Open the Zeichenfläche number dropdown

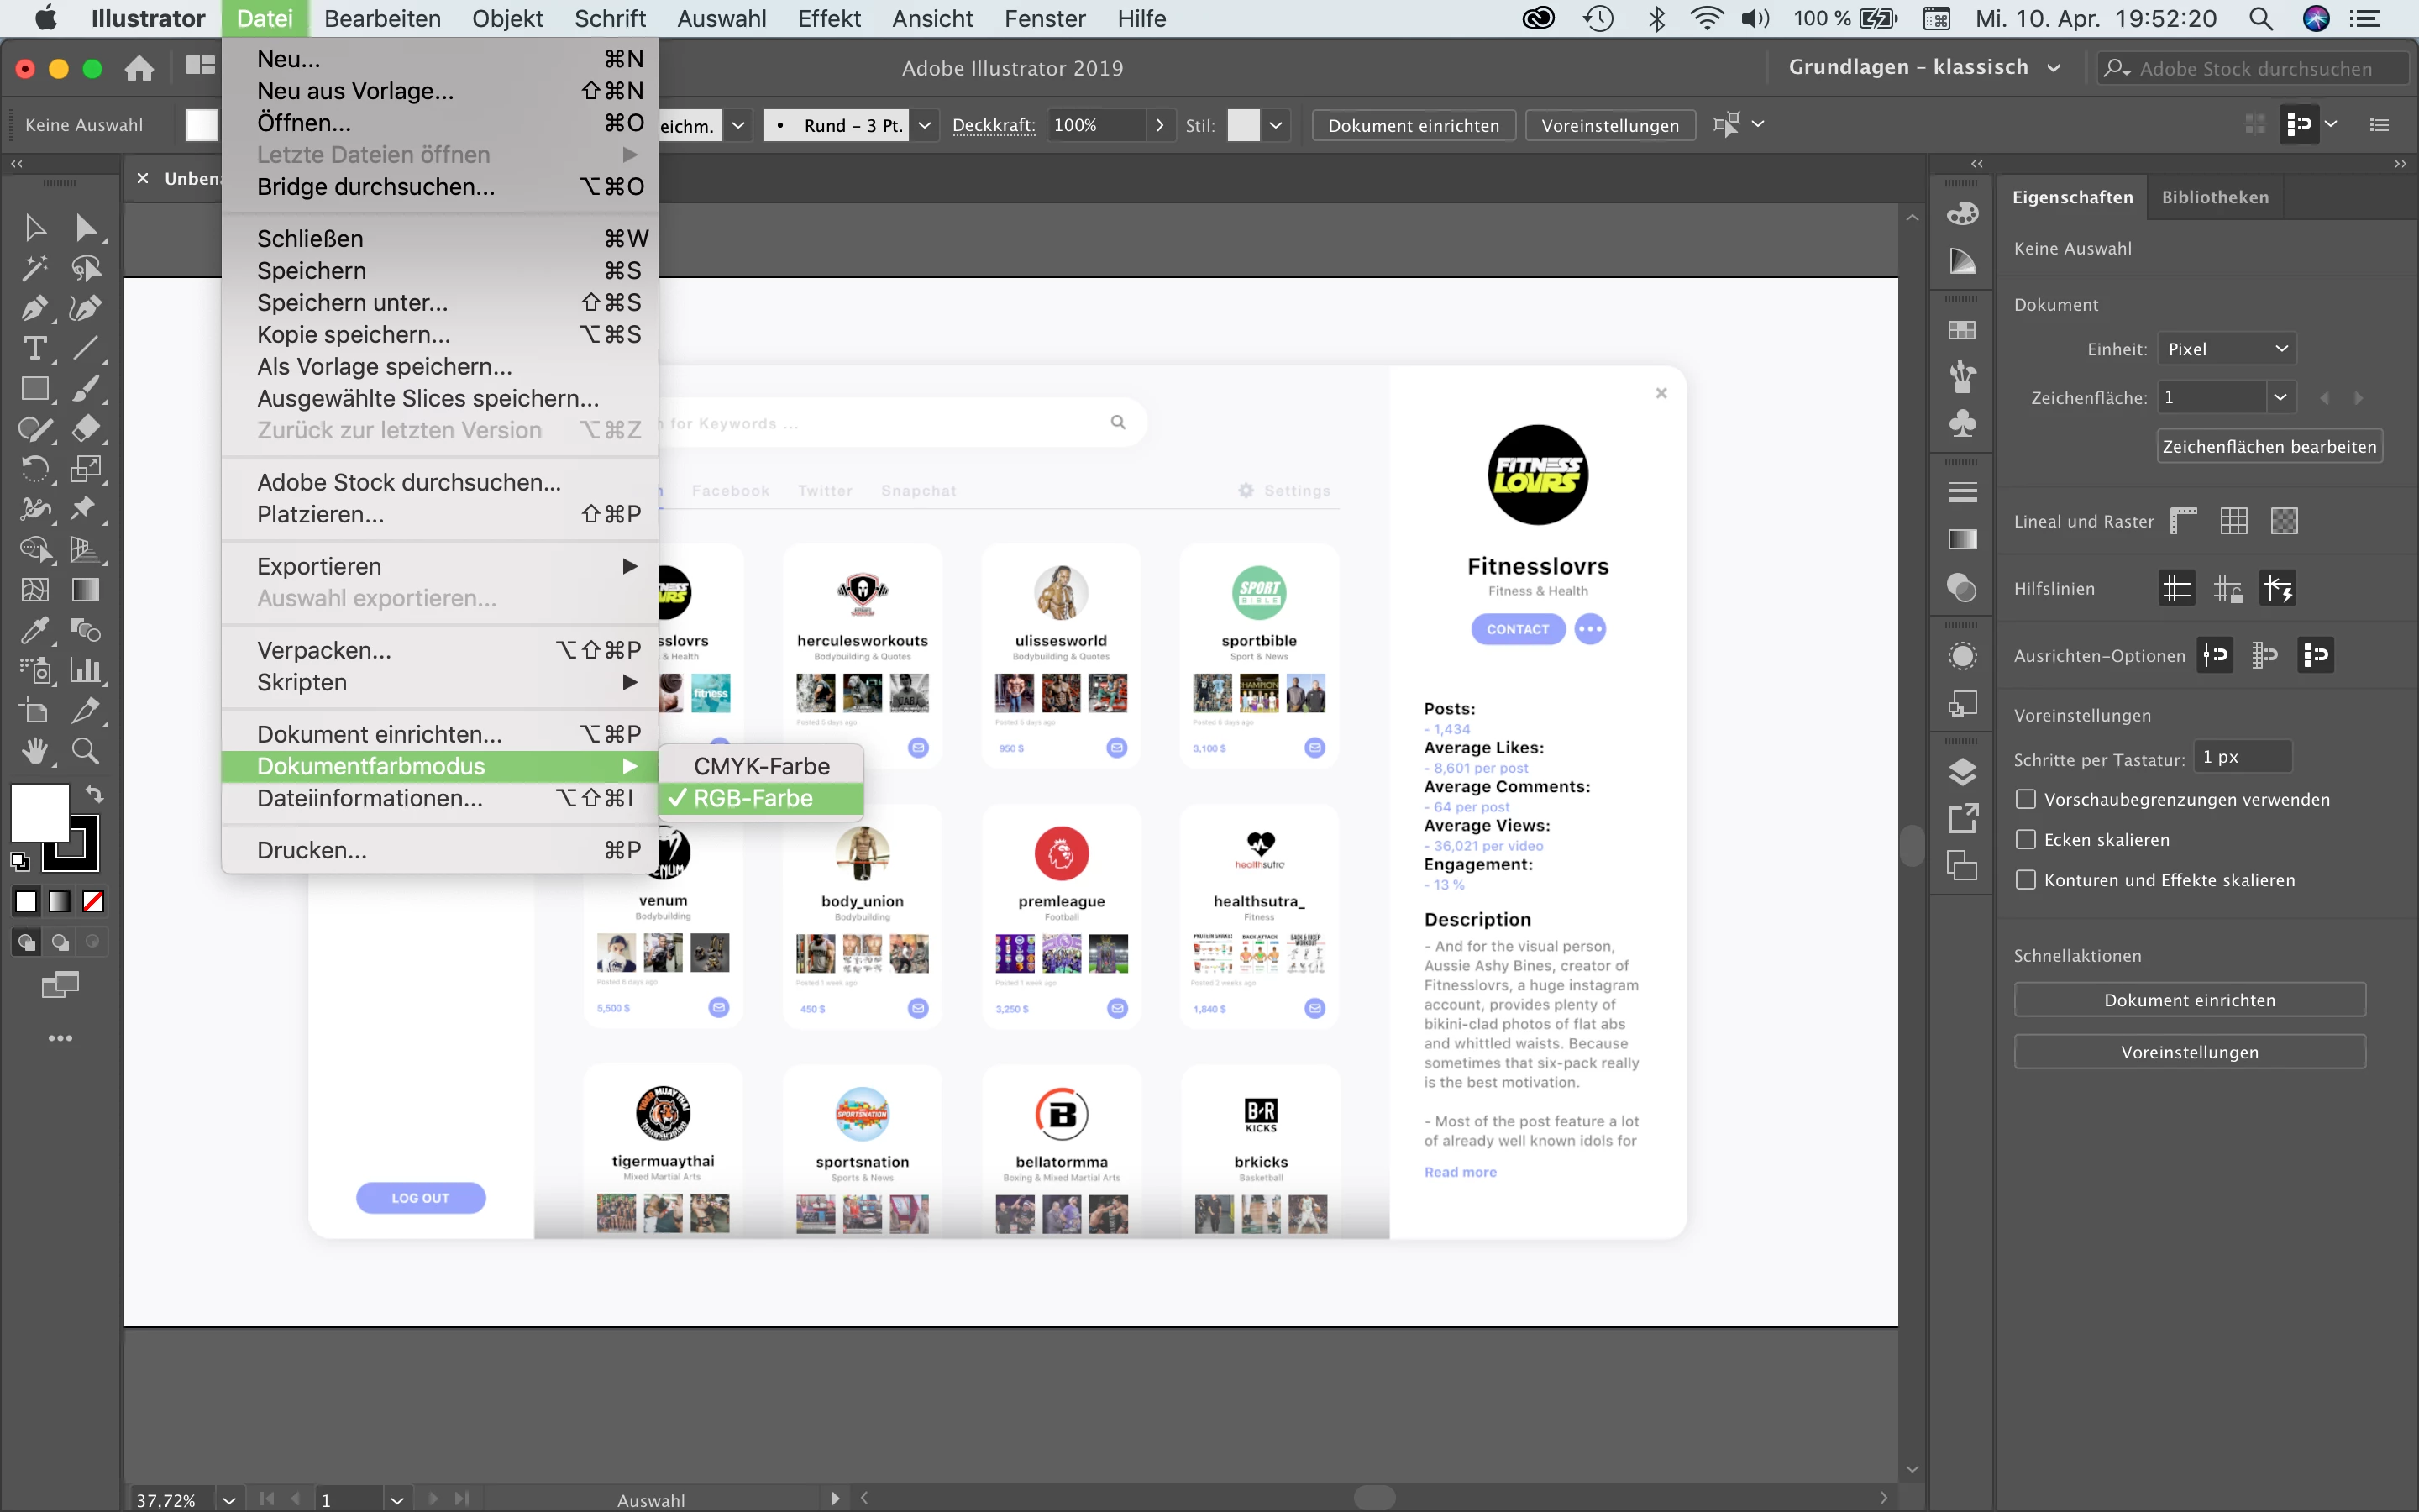point(2279,397)
